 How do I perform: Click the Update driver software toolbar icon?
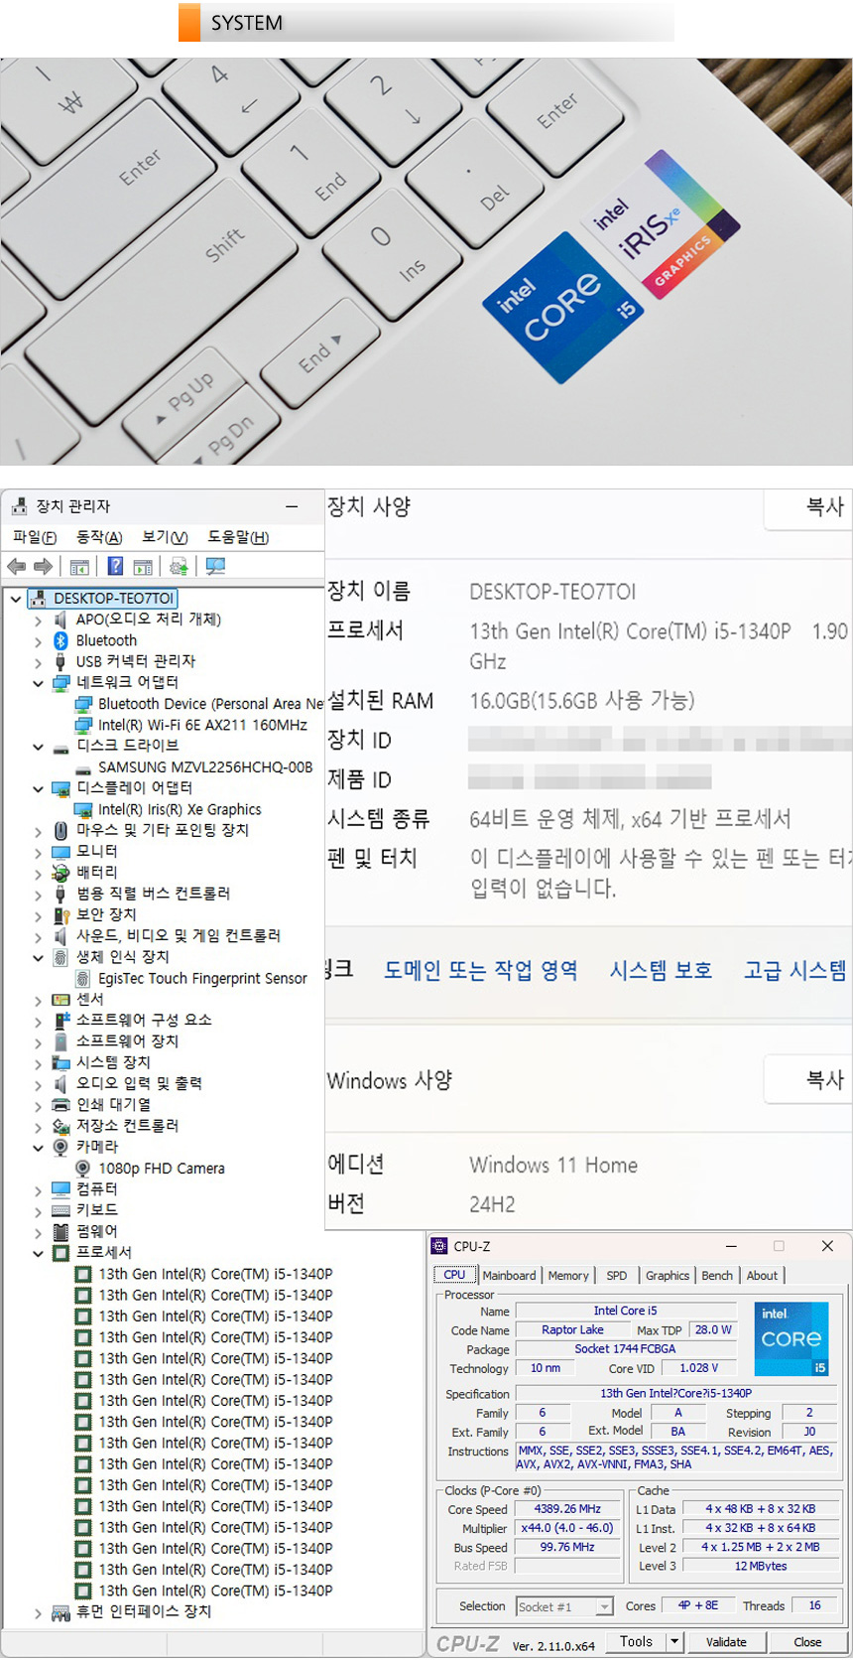[179, 567]
